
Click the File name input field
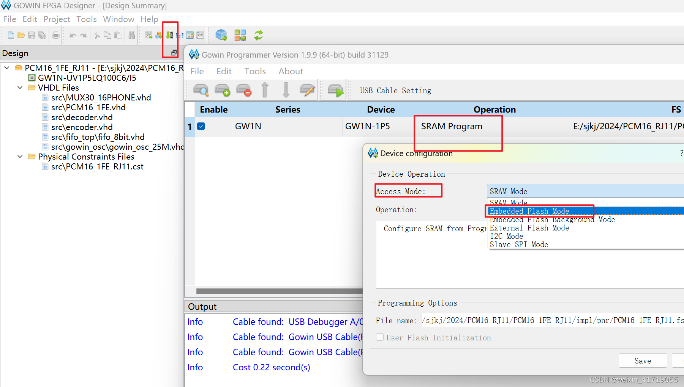[553, 320]
